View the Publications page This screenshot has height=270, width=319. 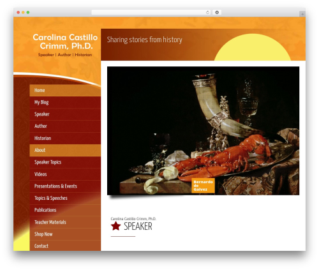pos(65,210)
